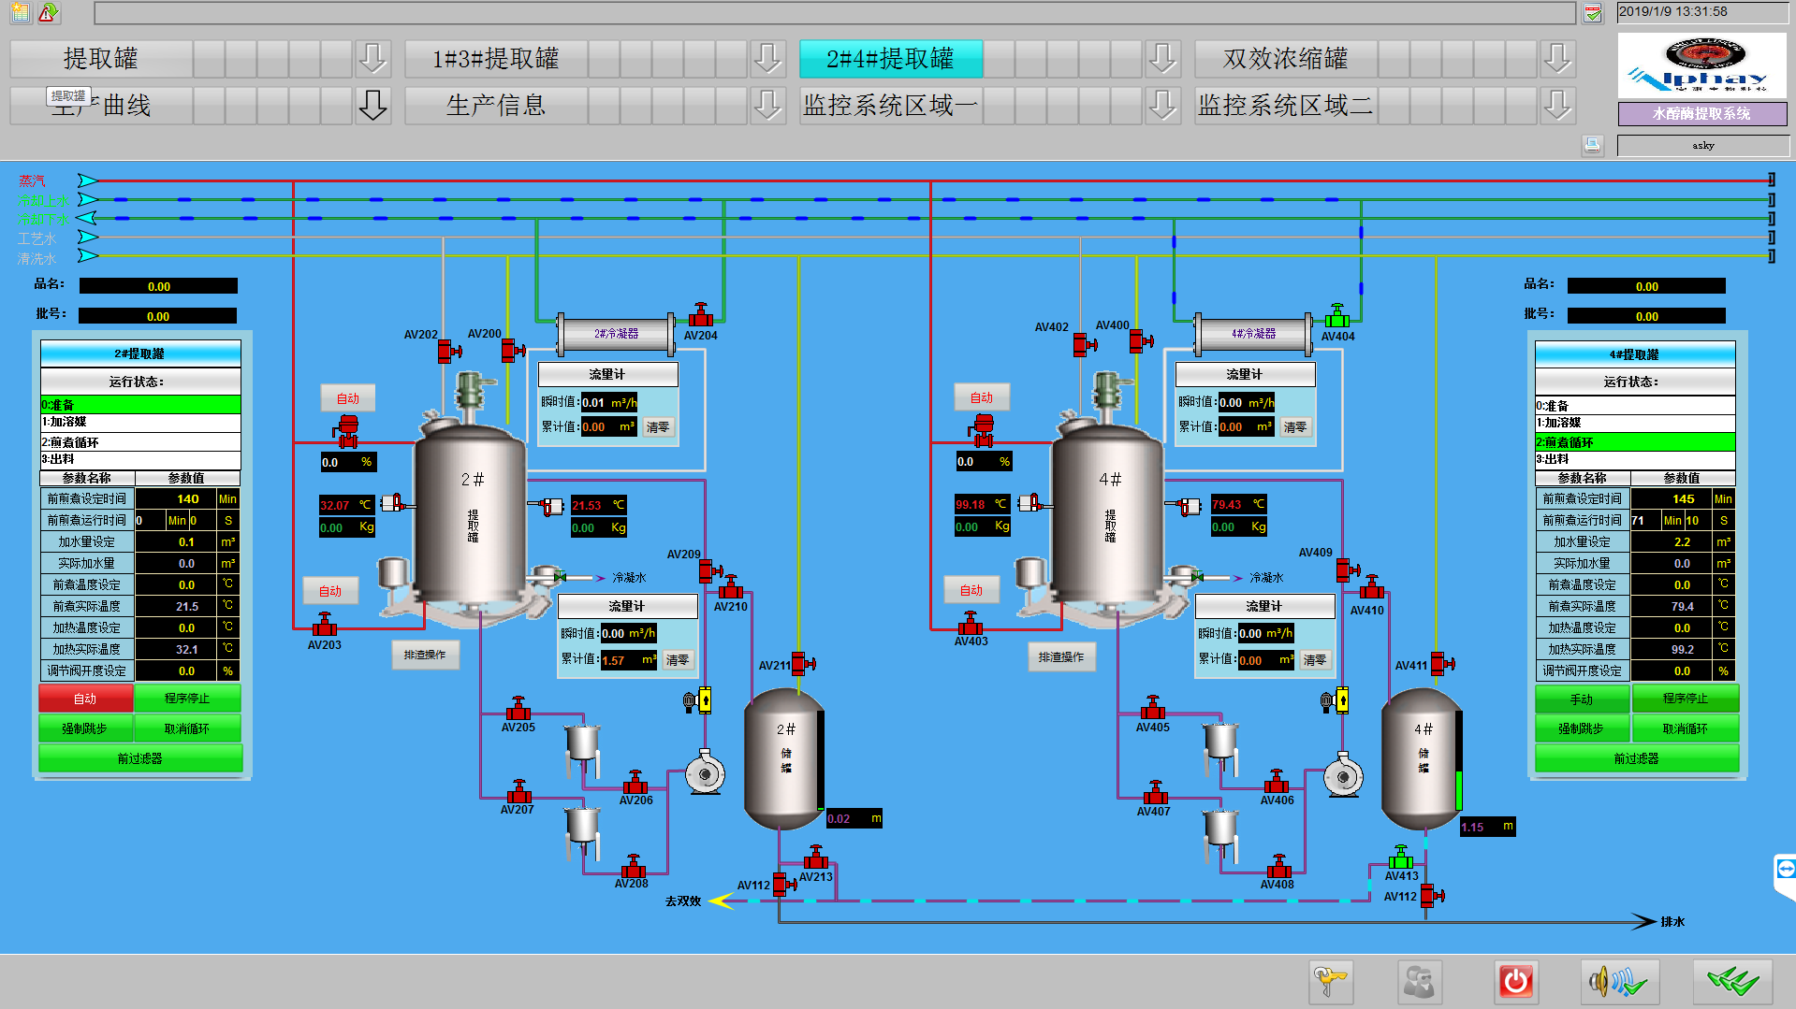Toggle 自动 button next to valve AV403
The height and width of the screenshot is (1009, 1796).
pyautogui.click(x=971, y=590)
